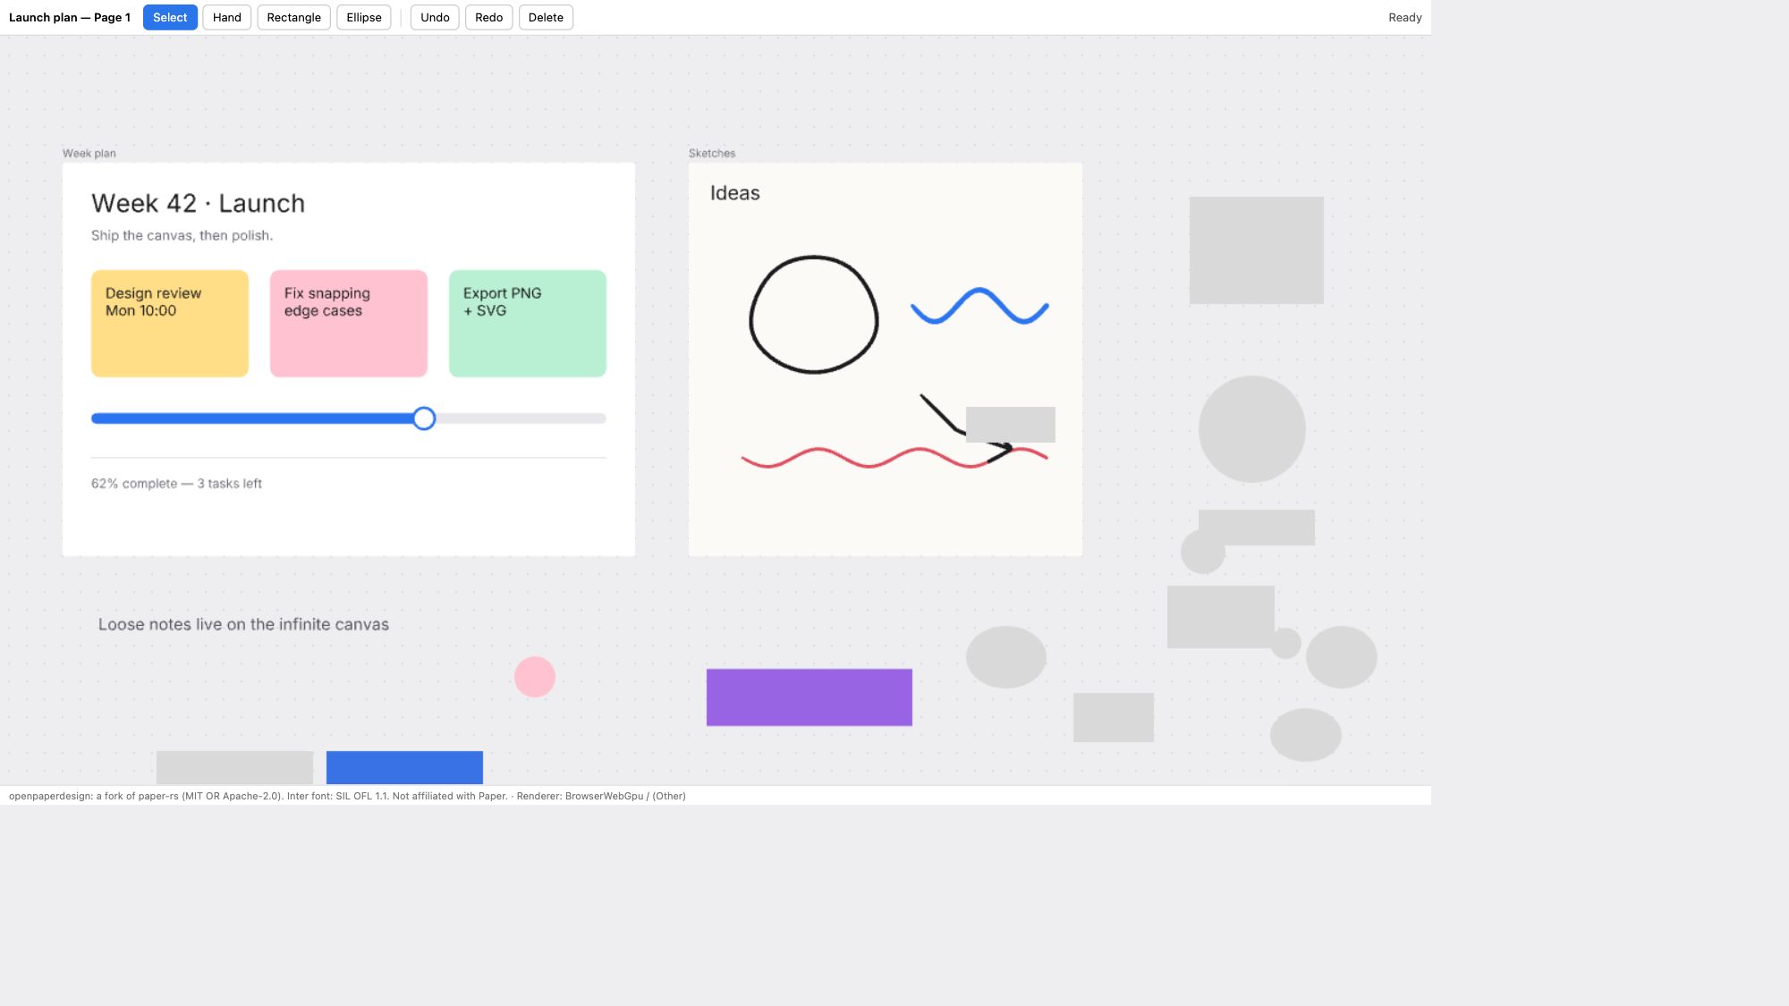This screenshot has width=1789, height=1006.
Task: Click the 'Ready' status text
Action: (x=1404, y=17)
